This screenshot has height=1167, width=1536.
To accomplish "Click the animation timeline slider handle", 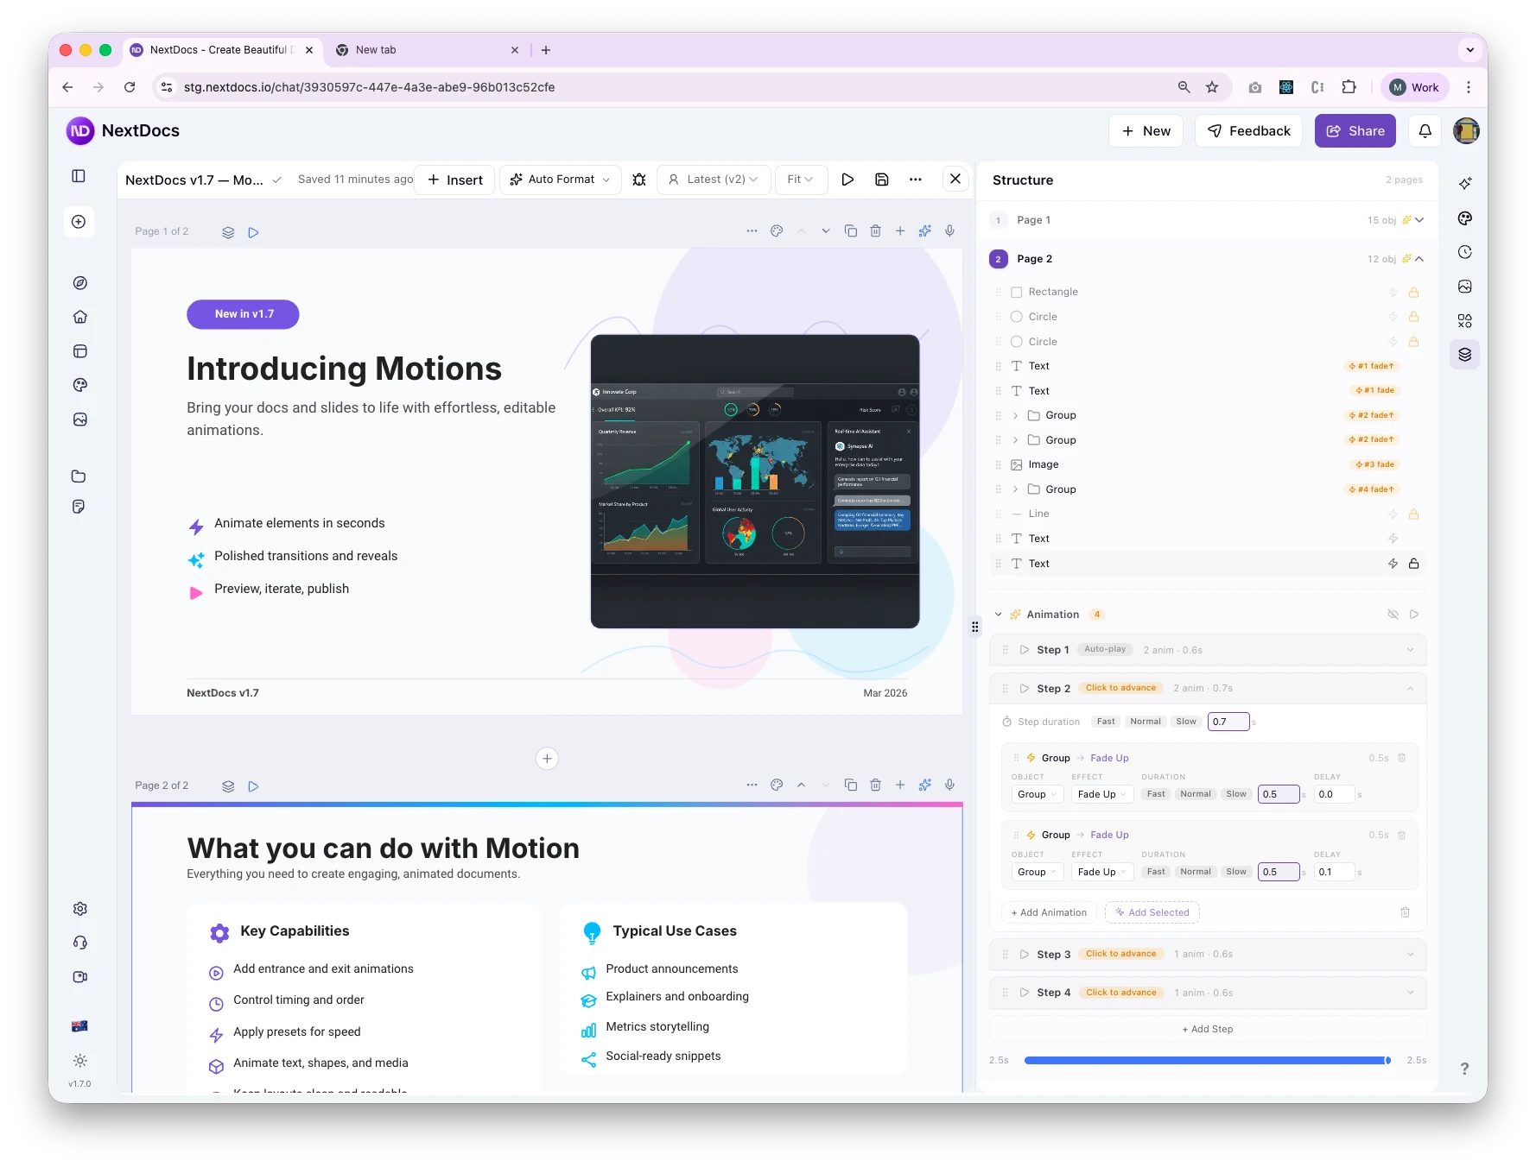I will 1387,1060.
